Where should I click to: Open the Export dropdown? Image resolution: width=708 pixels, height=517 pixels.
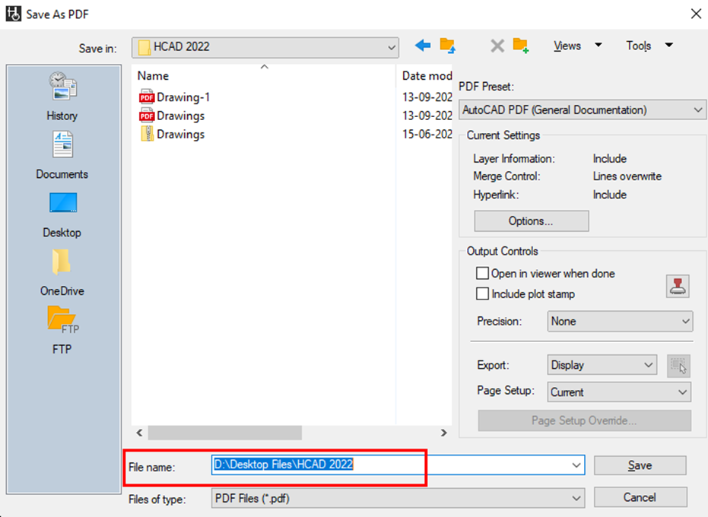602,365
